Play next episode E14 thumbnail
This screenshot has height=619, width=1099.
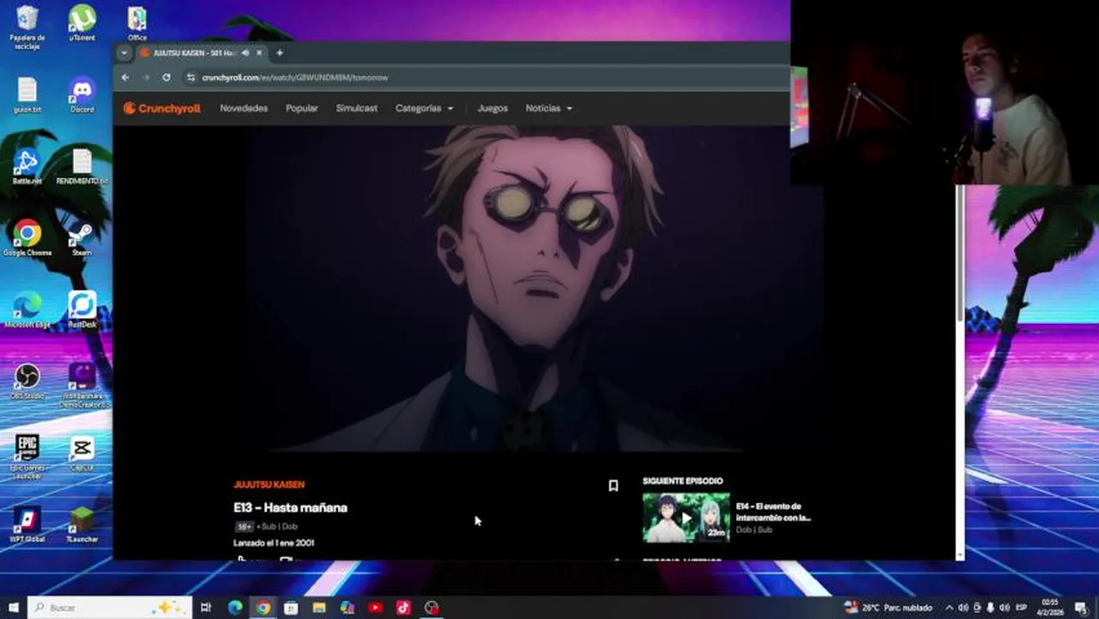(686, 518)
